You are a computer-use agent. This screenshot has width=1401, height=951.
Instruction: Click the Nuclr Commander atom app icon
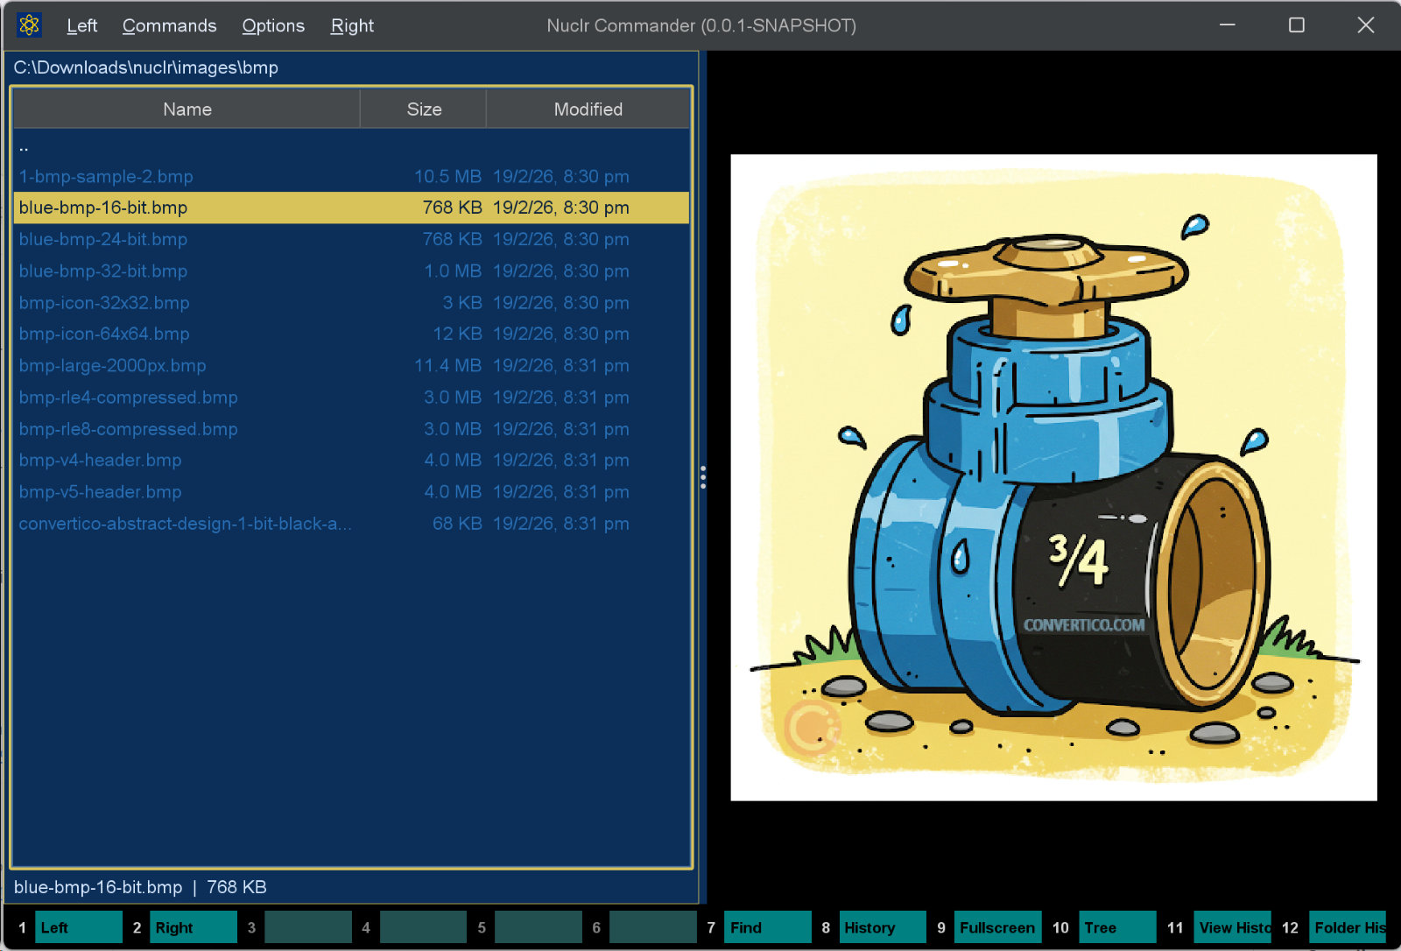(x=29, y=25)
